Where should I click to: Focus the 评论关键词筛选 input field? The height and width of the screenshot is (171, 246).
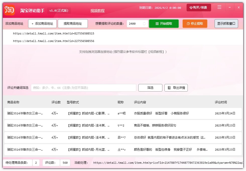(x=83, y=88)
